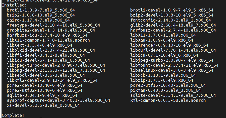Click the "Complete!" status message
This screenshot has width=226, height=118.
tap(13, 115)
